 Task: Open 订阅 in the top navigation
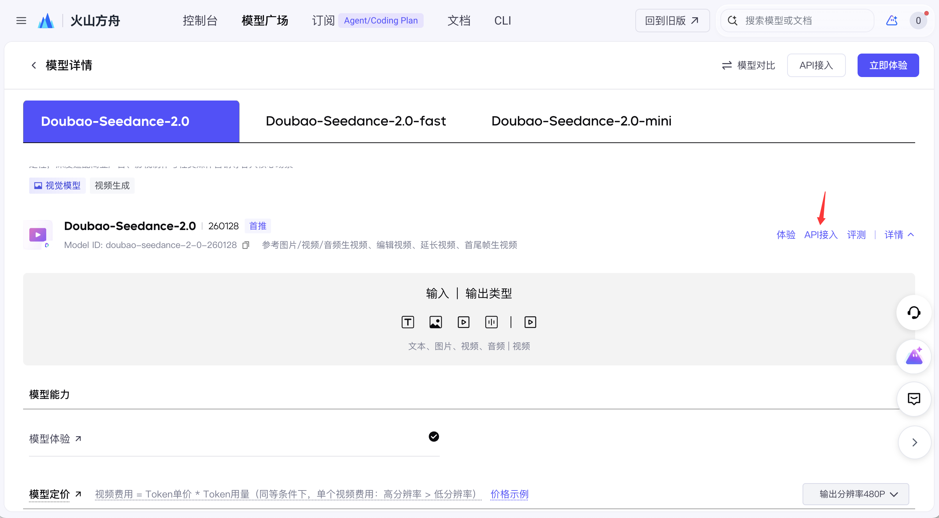[323, 21]
